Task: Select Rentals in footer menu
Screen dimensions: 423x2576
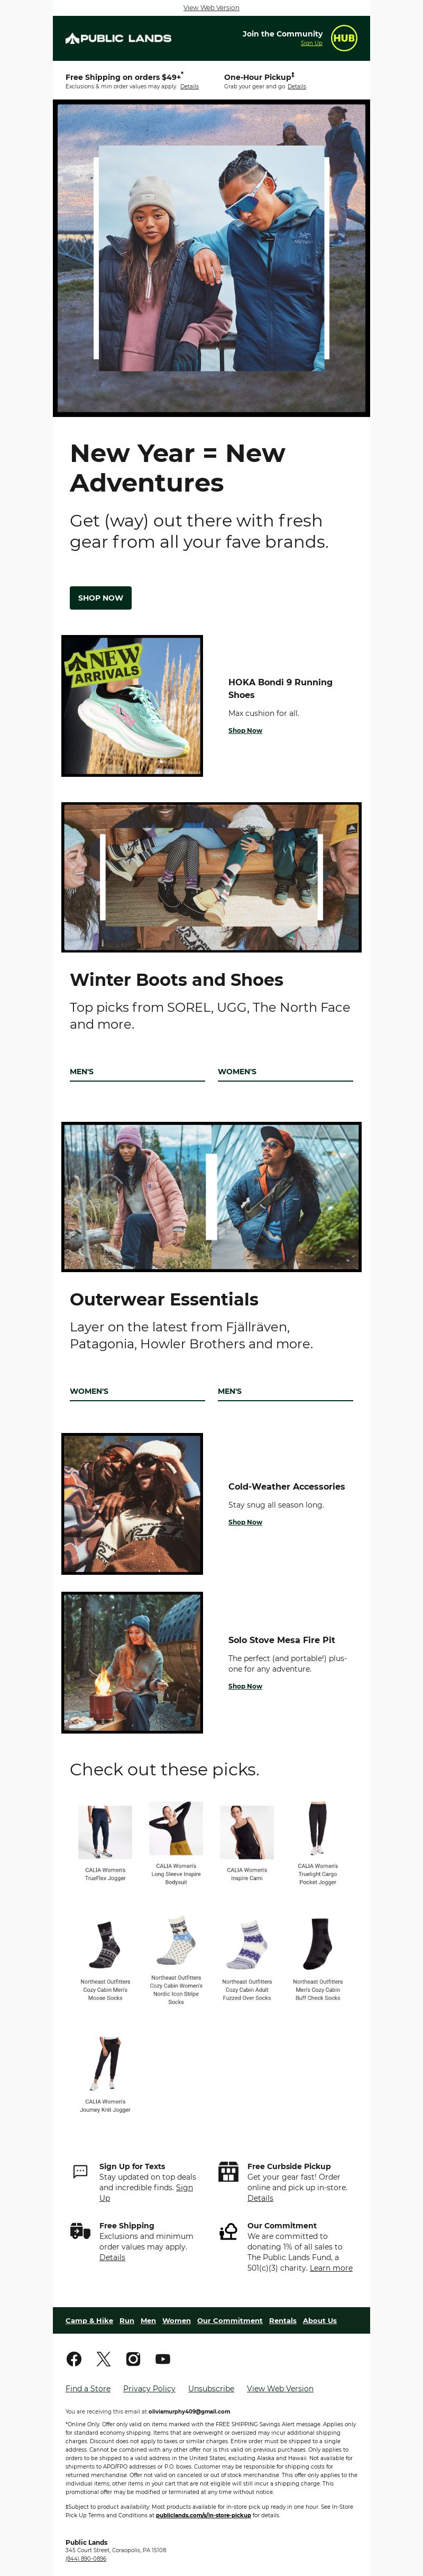Action: point(283,2320)
